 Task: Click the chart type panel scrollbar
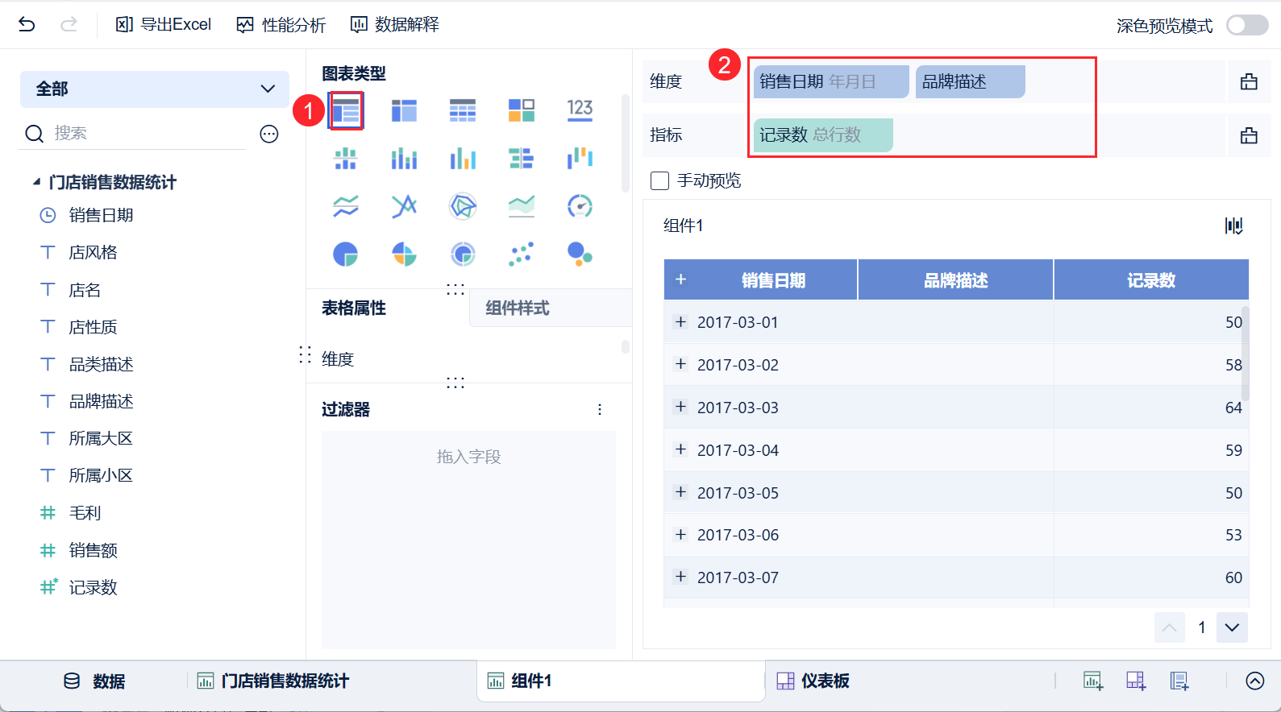tap(626, 143)
